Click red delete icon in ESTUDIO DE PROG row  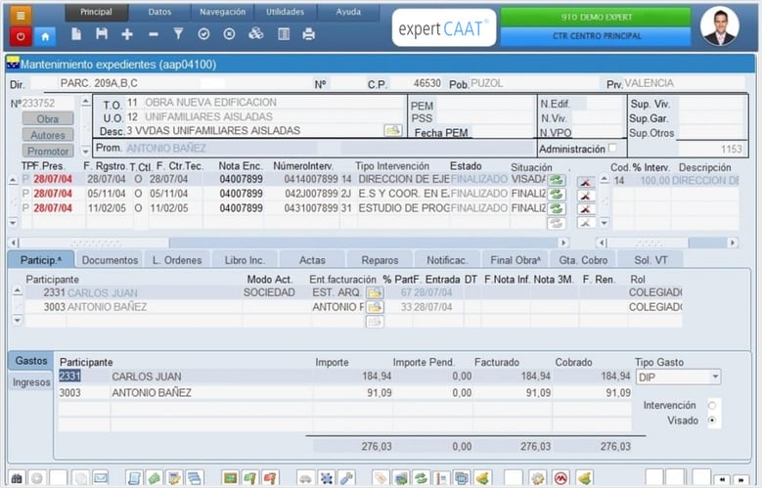pos(586,209)
